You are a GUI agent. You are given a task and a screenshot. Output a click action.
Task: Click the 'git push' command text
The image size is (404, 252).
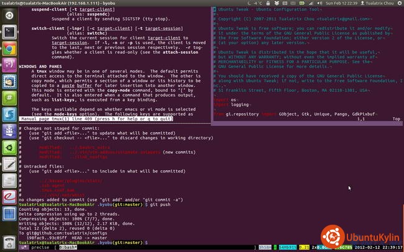pyautogui.click(x=160, y=205)
